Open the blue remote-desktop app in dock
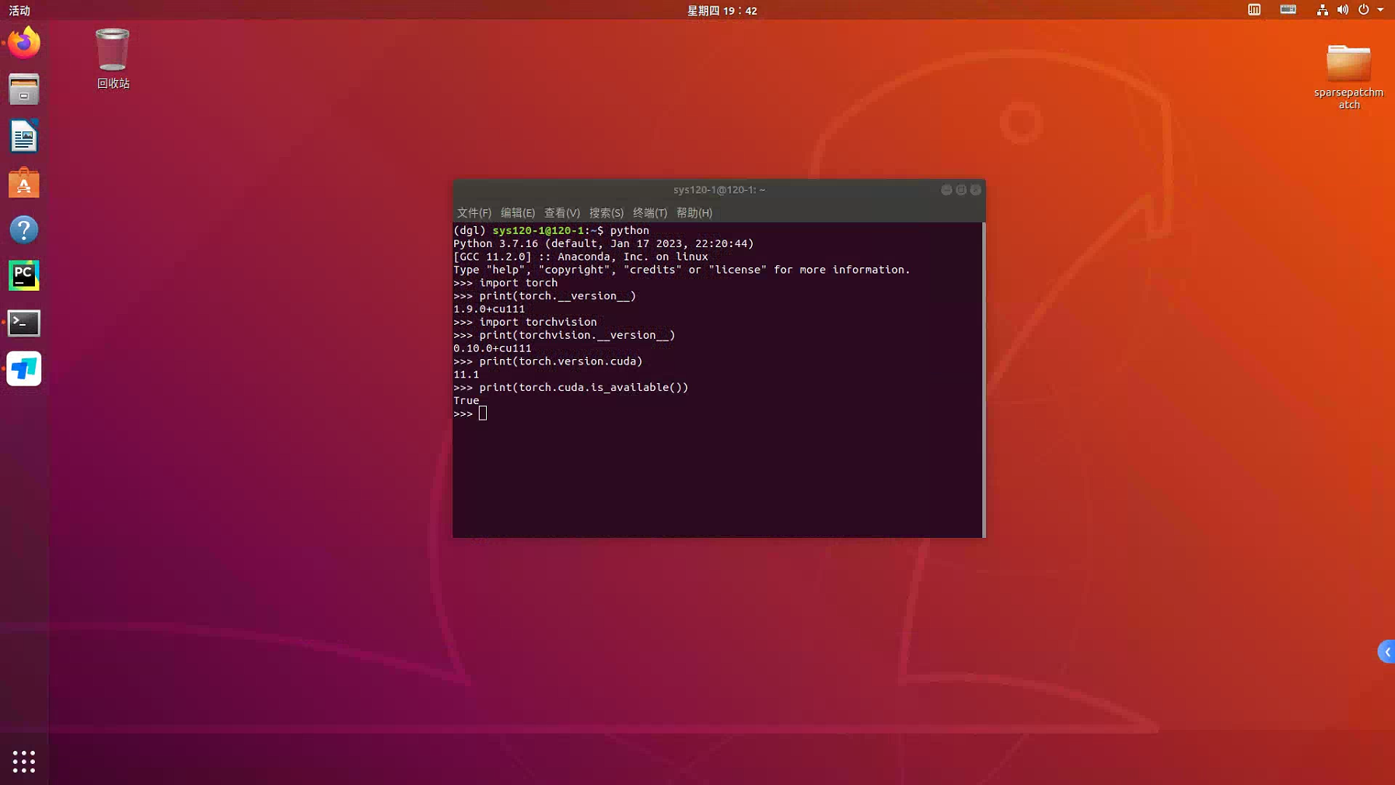Viewport: 1395px width, 785px height. (x=24, y=369)
